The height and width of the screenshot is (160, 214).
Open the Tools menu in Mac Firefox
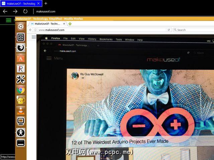coord(119,40)
